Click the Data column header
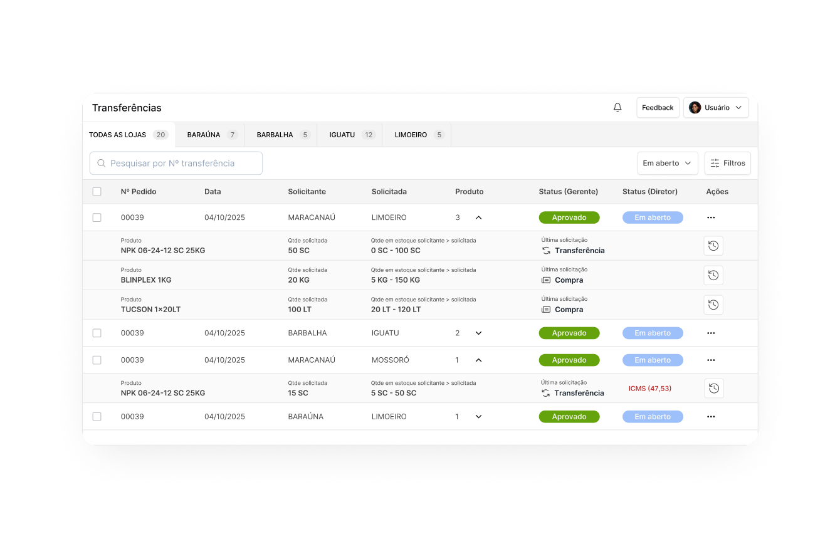The width and height of the screenshot is (840, 539). point(213,192)
